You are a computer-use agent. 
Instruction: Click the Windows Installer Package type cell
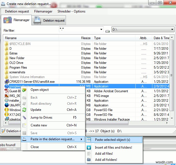[x=112, y=119]
